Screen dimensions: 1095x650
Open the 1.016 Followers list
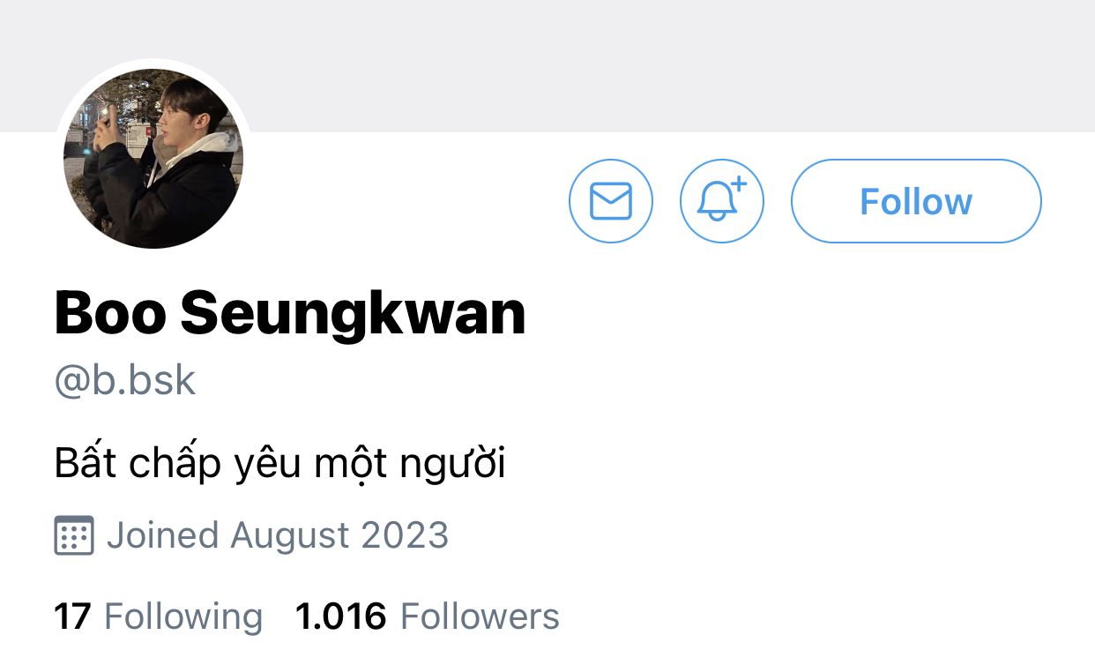428,616
